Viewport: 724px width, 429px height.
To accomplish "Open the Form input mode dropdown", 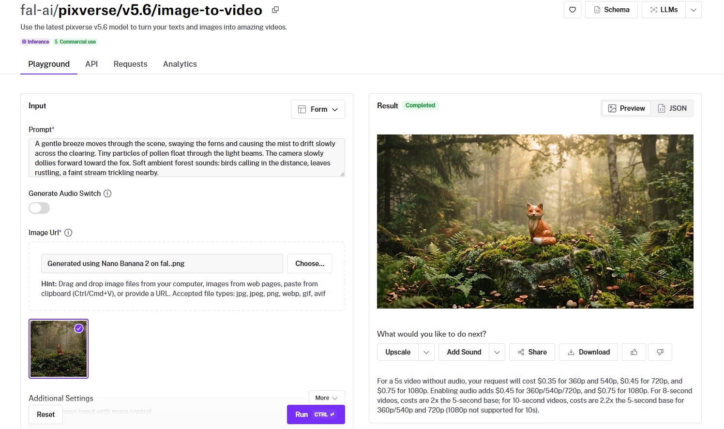I will (x=318, y=109).
